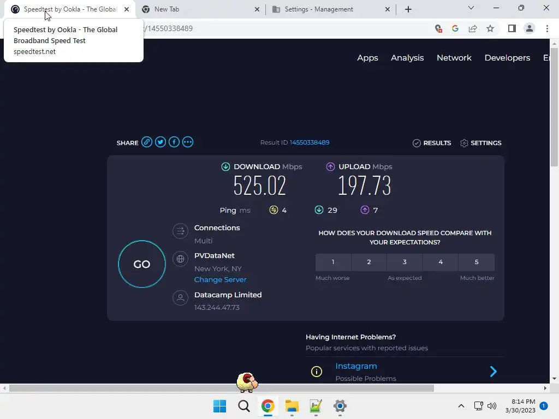559x419 pixels.
Task: Click the Upload arrow icon beside UPLOAD
Action: coord(330,166)
